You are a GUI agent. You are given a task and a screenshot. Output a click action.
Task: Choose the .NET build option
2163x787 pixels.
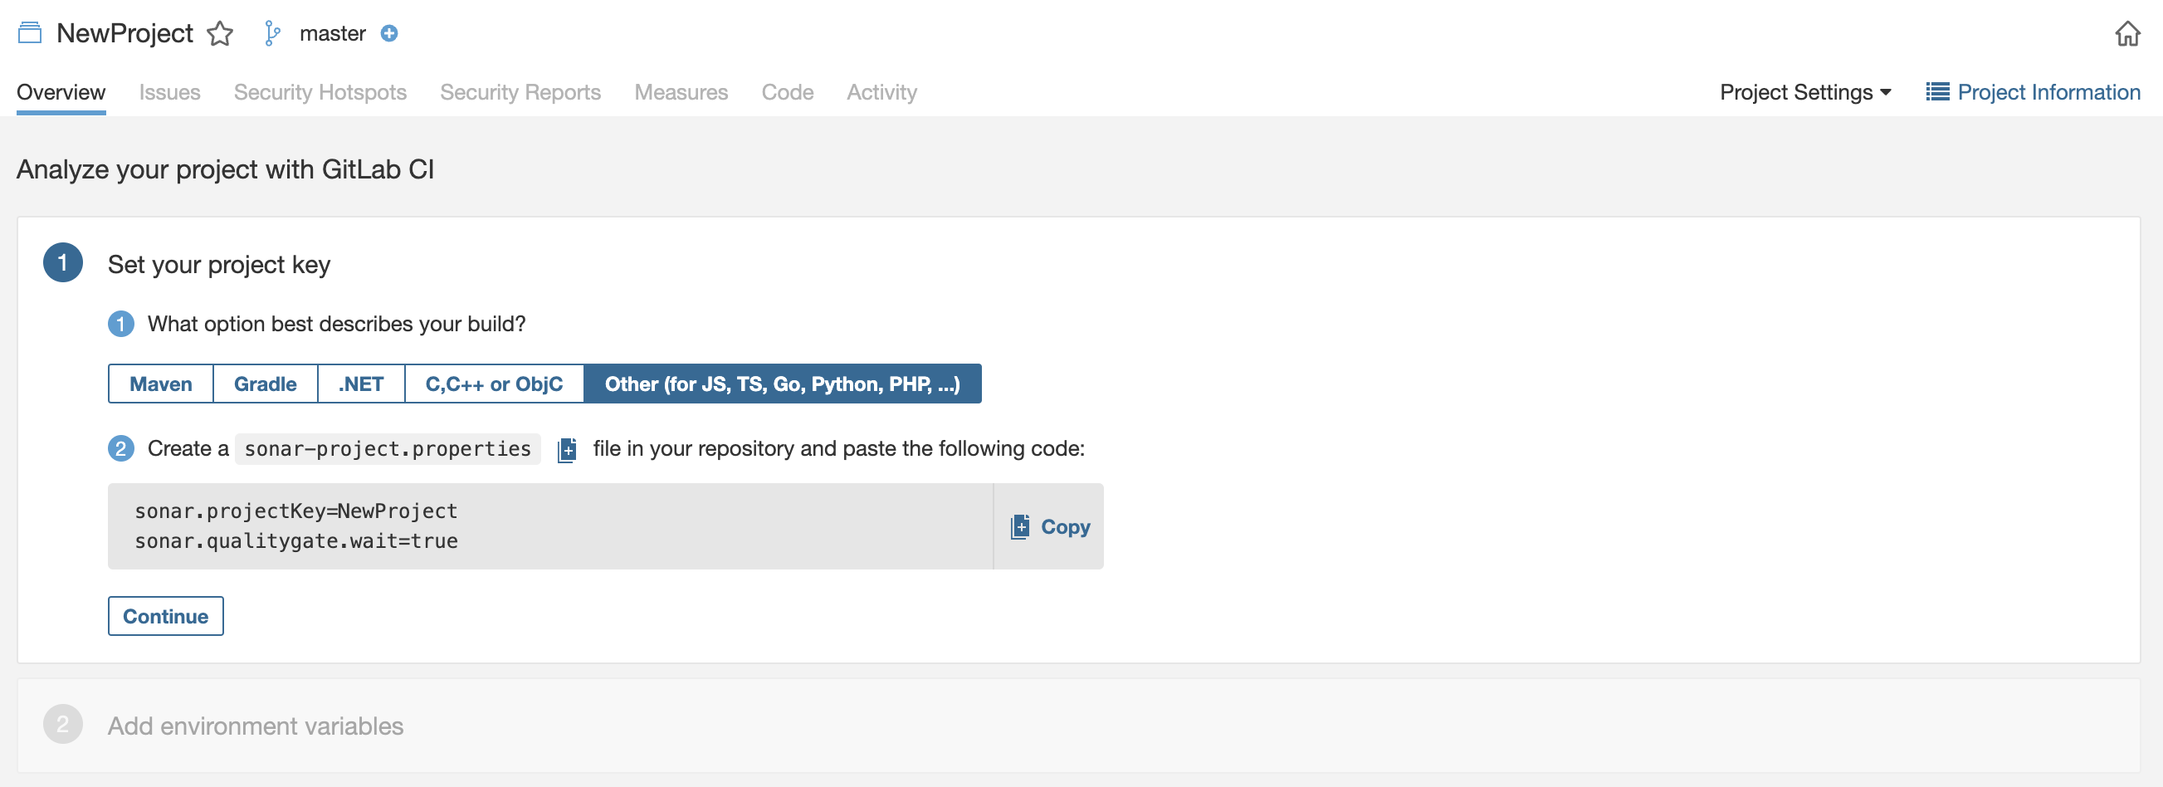[x=360, y=384]
